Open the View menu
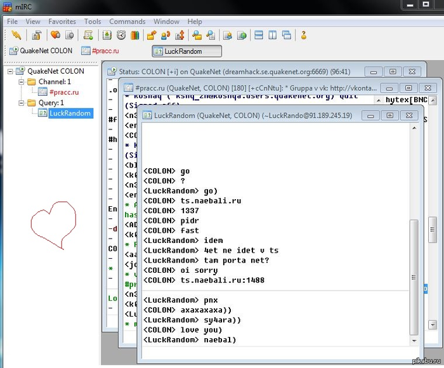 [x=33, y=22]
